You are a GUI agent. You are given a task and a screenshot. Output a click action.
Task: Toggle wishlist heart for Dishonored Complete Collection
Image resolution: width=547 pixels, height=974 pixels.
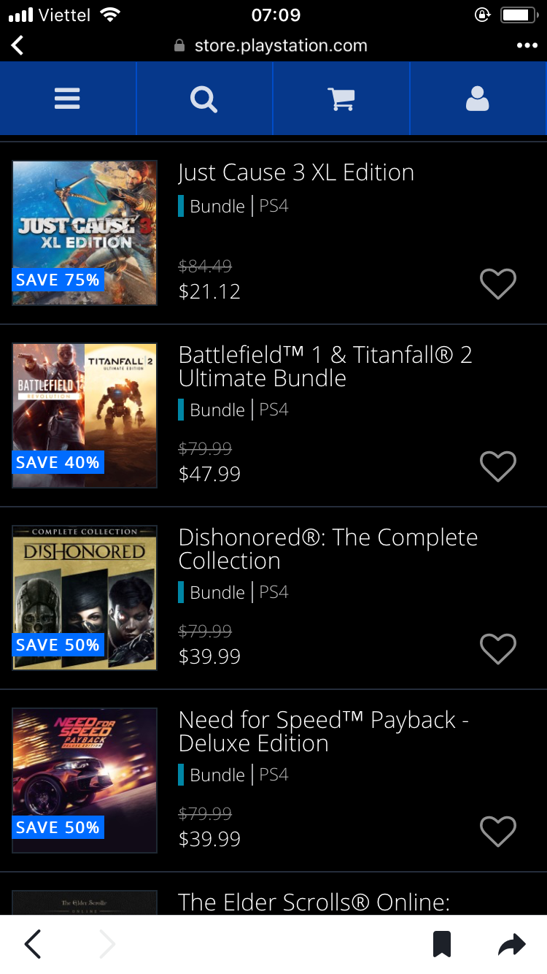pos(498,648)
